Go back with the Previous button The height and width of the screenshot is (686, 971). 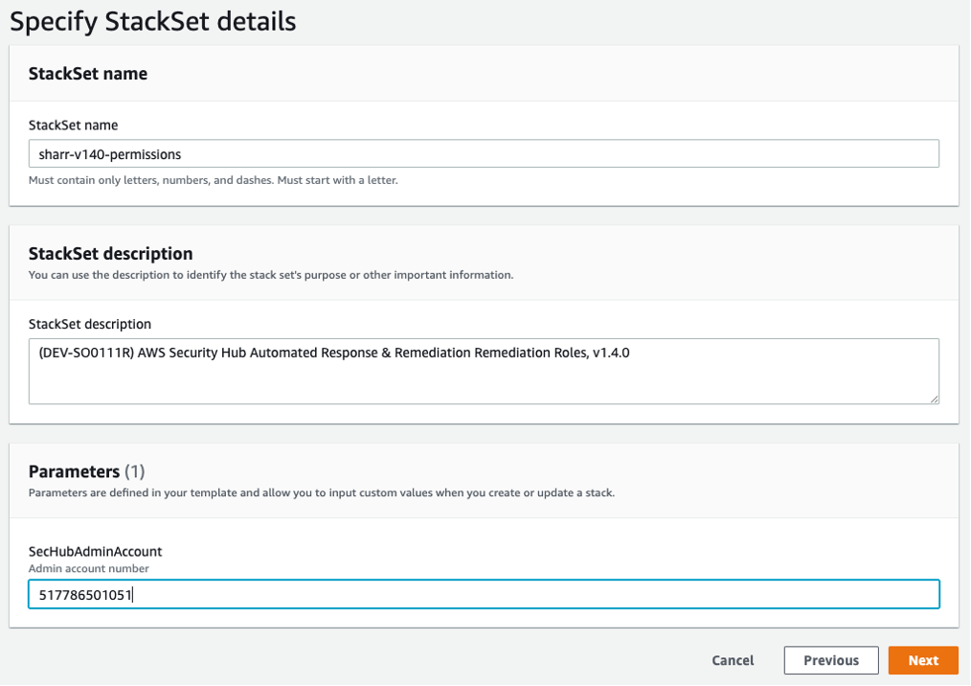tap(830, 660)
